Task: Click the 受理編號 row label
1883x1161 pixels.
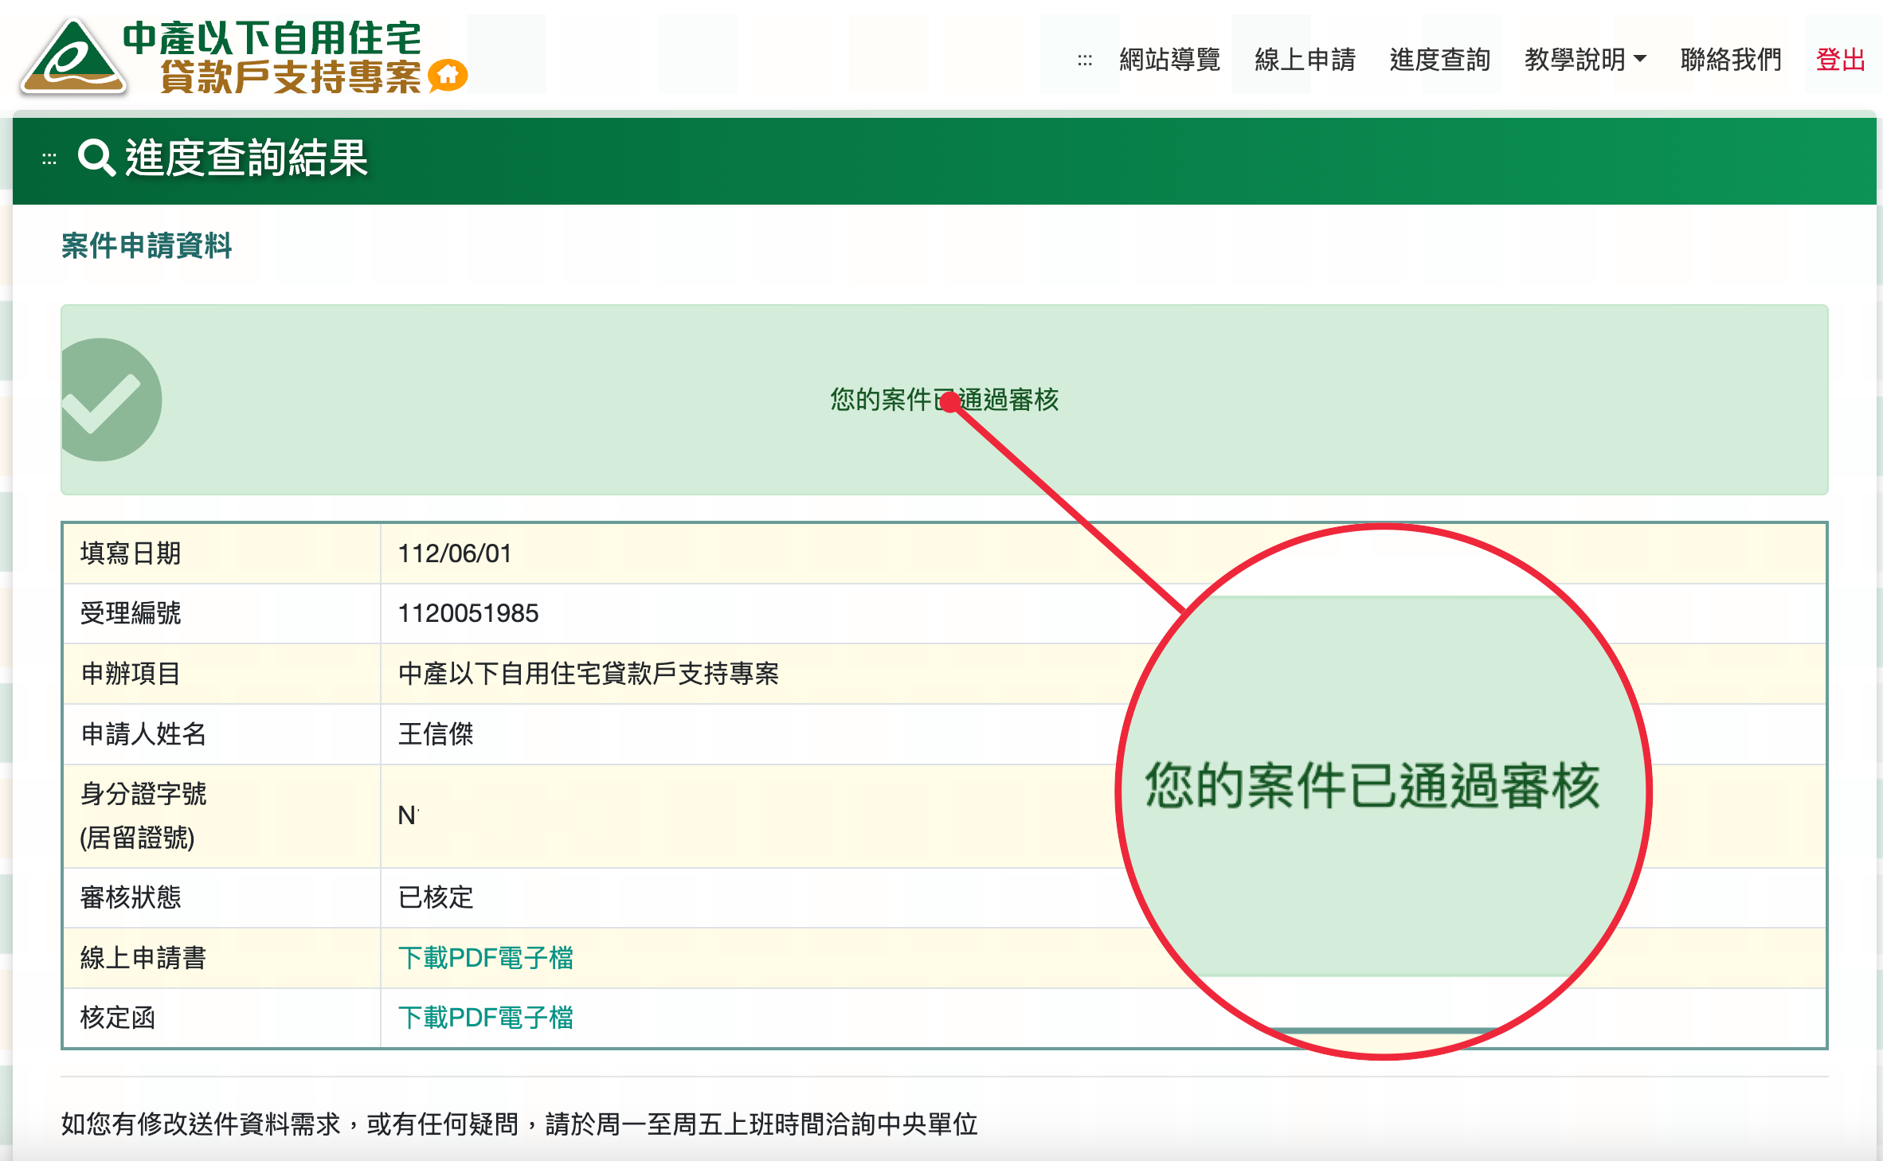Action: click(131, 613)
